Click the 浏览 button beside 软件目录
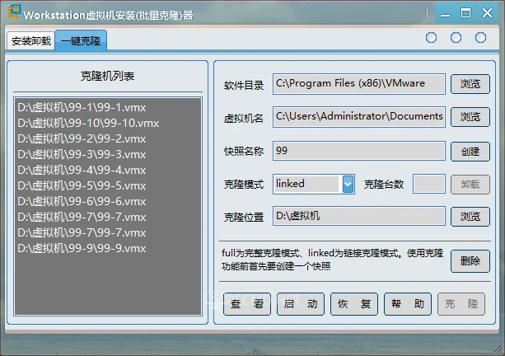 (470, 84)
